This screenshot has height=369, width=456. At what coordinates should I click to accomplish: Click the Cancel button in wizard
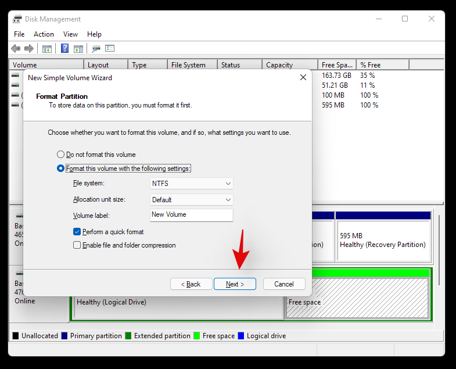tap(284, 284)
